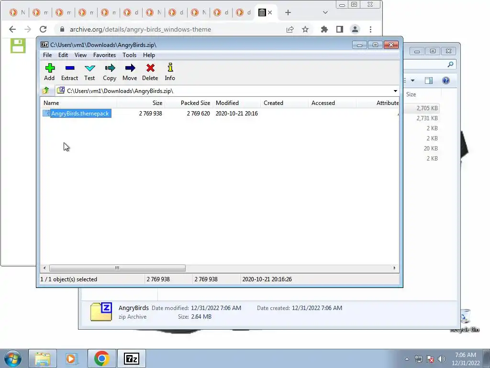This screenshot has width=490, height=368.
Task: Reload the archive.org page
Action: click(43, 29)
